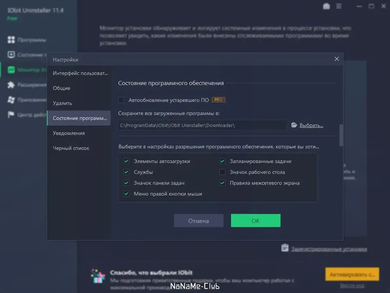390x293 pixels.
Task: Uncheck the Службы checkbox
Action: pyautogui.click(x=126, y=172)
